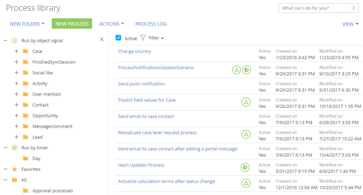Expand the Social like folder
This screenshot has width=363, height=195.
17,73
